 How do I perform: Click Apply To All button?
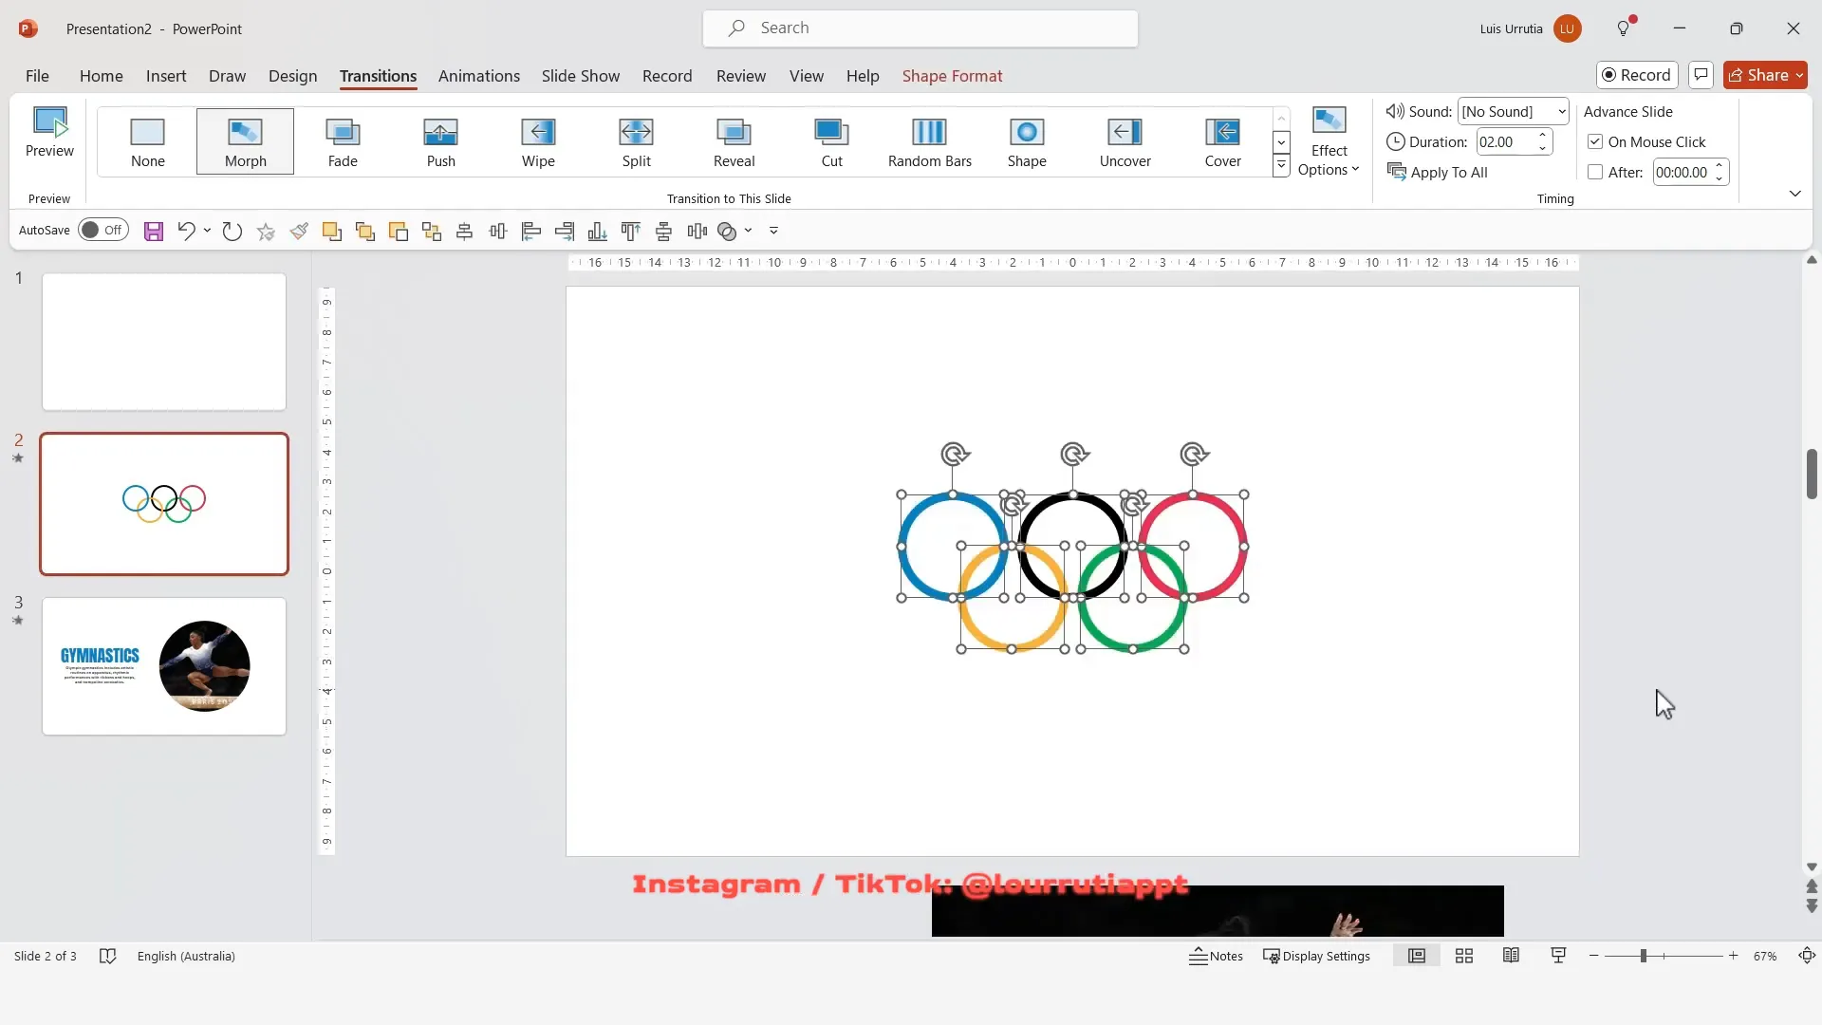(1438, 172)
